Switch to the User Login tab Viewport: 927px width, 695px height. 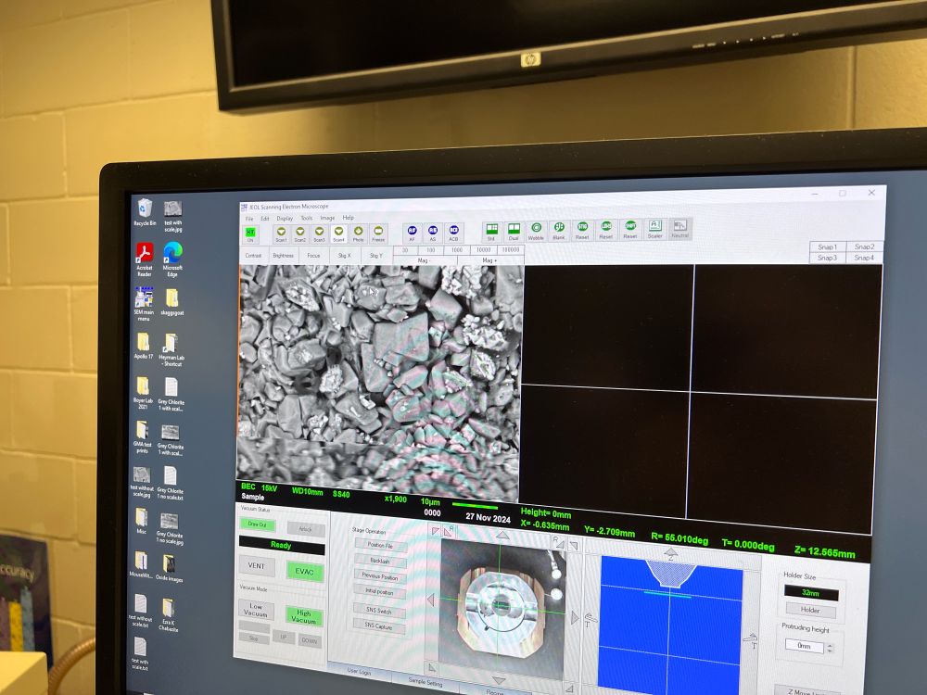tap(359, 671)
